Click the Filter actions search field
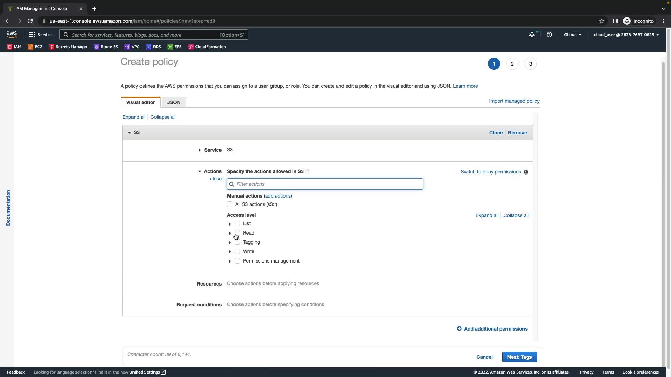 coord(325,184)
